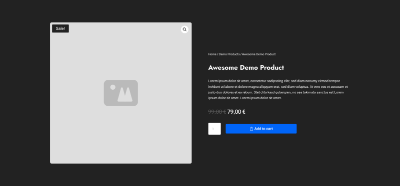
Task: Click the Awesome Demo Product title
Action: tap(246, 68)
